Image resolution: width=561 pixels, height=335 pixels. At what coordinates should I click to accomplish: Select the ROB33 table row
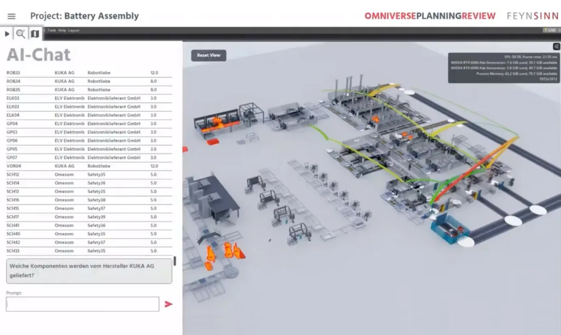tap(89, 73)
